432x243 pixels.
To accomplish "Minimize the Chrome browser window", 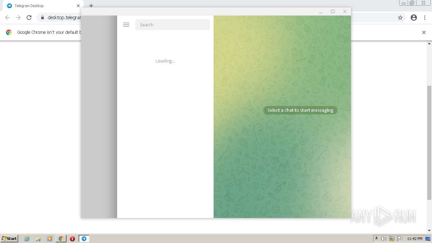I will 404,3.
